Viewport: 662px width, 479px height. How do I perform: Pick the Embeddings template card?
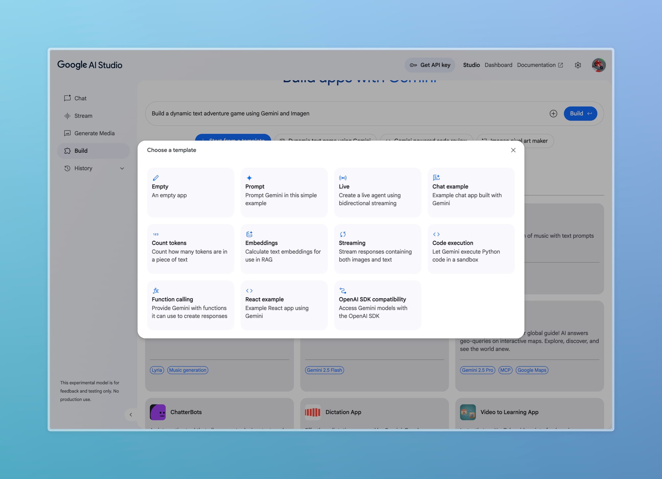(284, 249)
